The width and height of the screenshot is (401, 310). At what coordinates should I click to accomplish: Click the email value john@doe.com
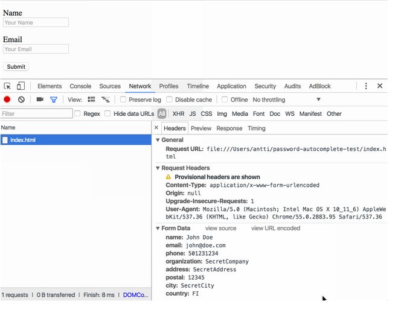click(205, 245)
